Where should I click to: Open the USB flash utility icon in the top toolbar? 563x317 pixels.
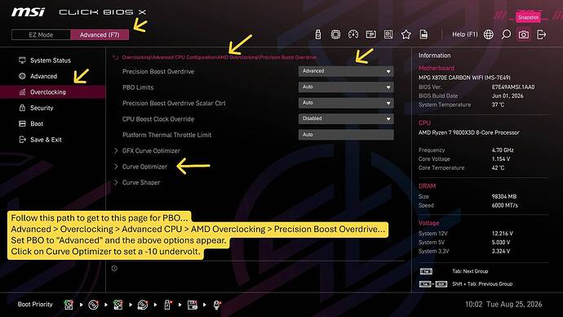tap(317, 34)
